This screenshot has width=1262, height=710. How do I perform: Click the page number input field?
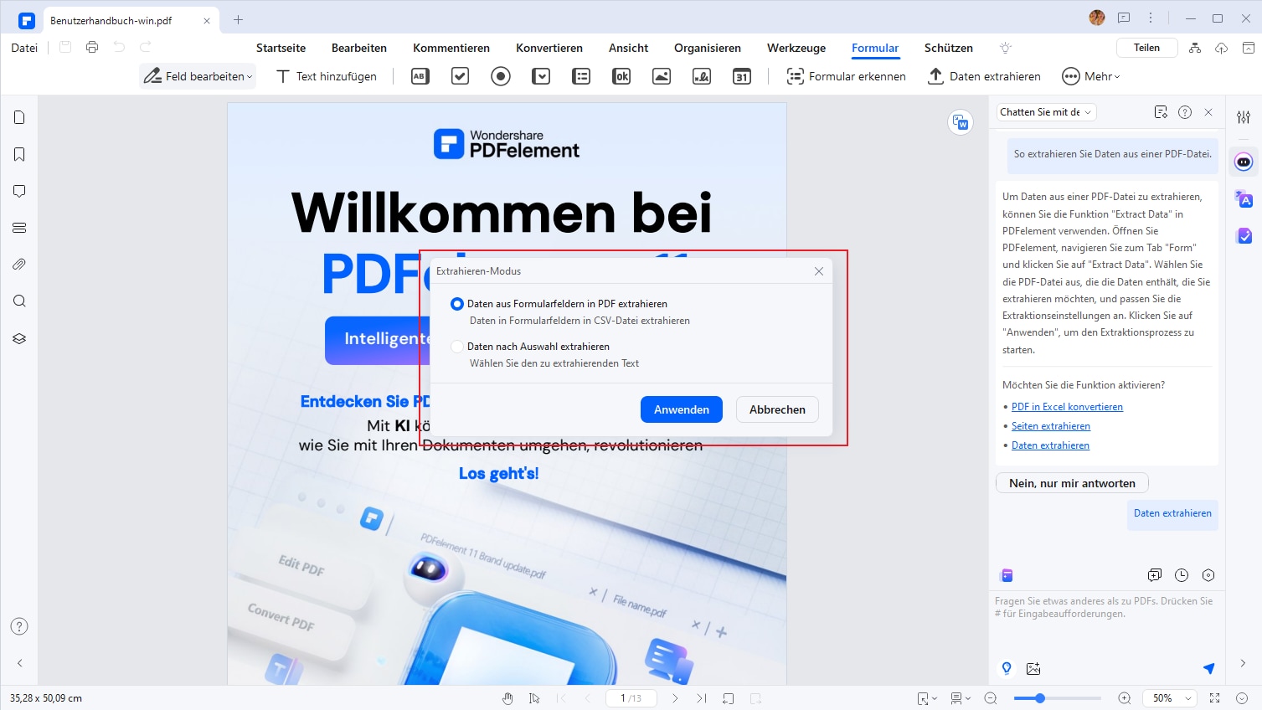tap(631, 698)
